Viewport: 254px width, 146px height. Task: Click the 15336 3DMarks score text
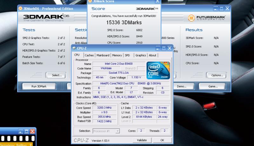124,22
